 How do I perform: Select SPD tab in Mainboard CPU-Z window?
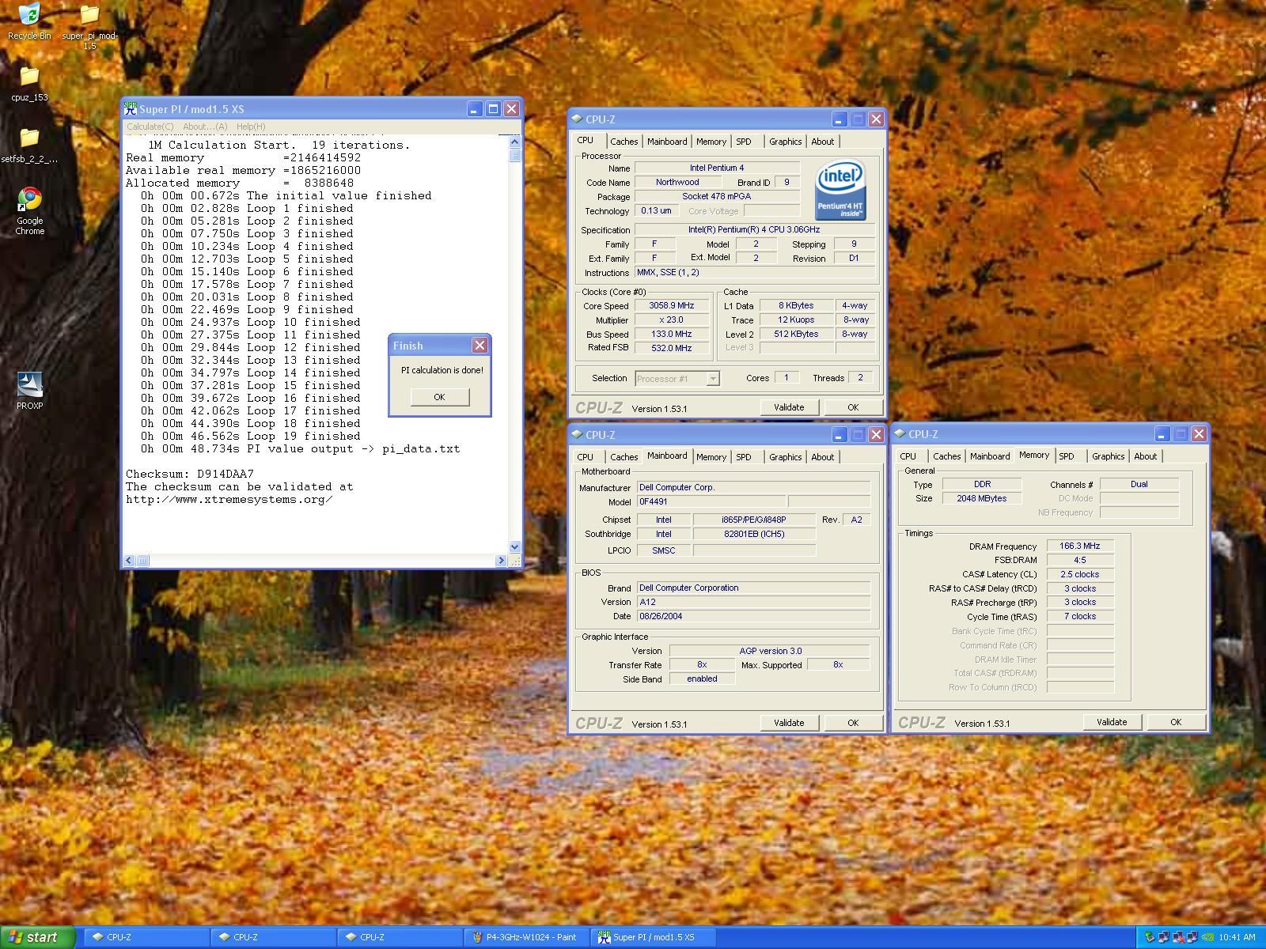point(744,457)
